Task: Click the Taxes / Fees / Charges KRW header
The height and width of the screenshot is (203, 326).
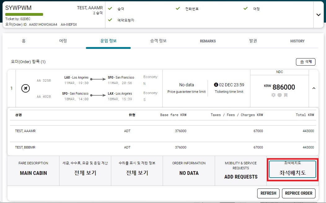Action: pos(237,115)
